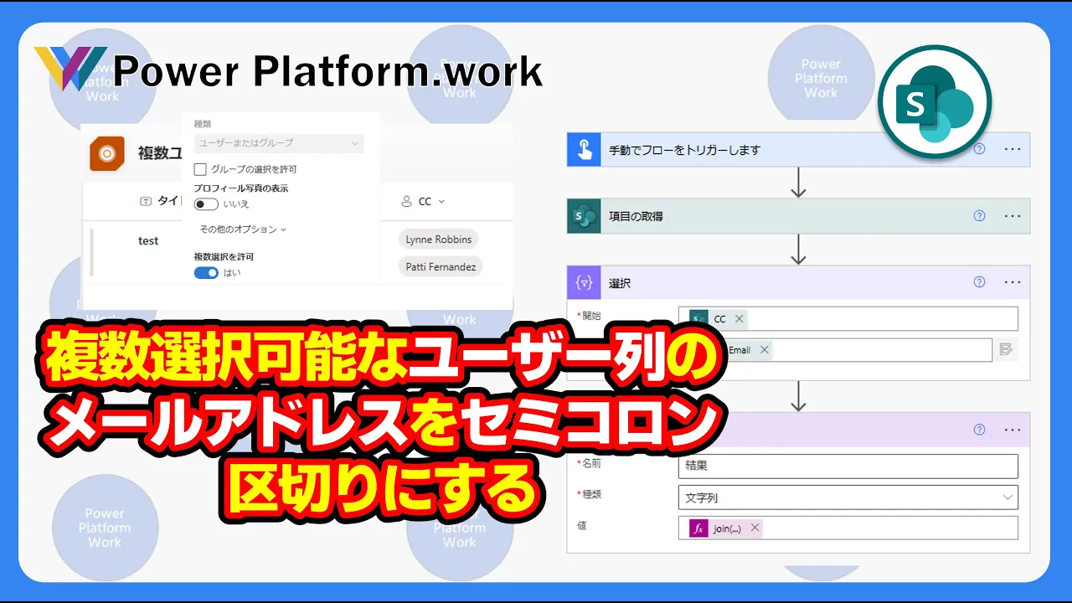Collapse the 選択 step header
This screenshot has width=1072, height=603.
pyautogui.click(x=798, y=283)
